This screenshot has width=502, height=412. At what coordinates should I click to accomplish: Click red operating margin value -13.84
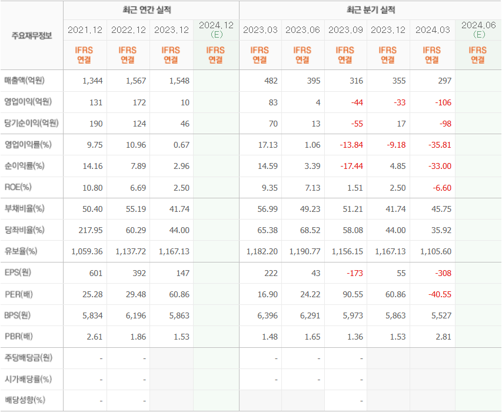(351, 145)
